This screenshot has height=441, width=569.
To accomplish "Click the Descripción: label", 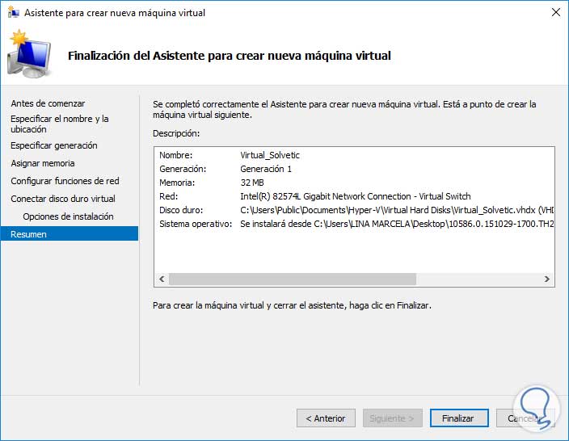I will coord(176,133).
